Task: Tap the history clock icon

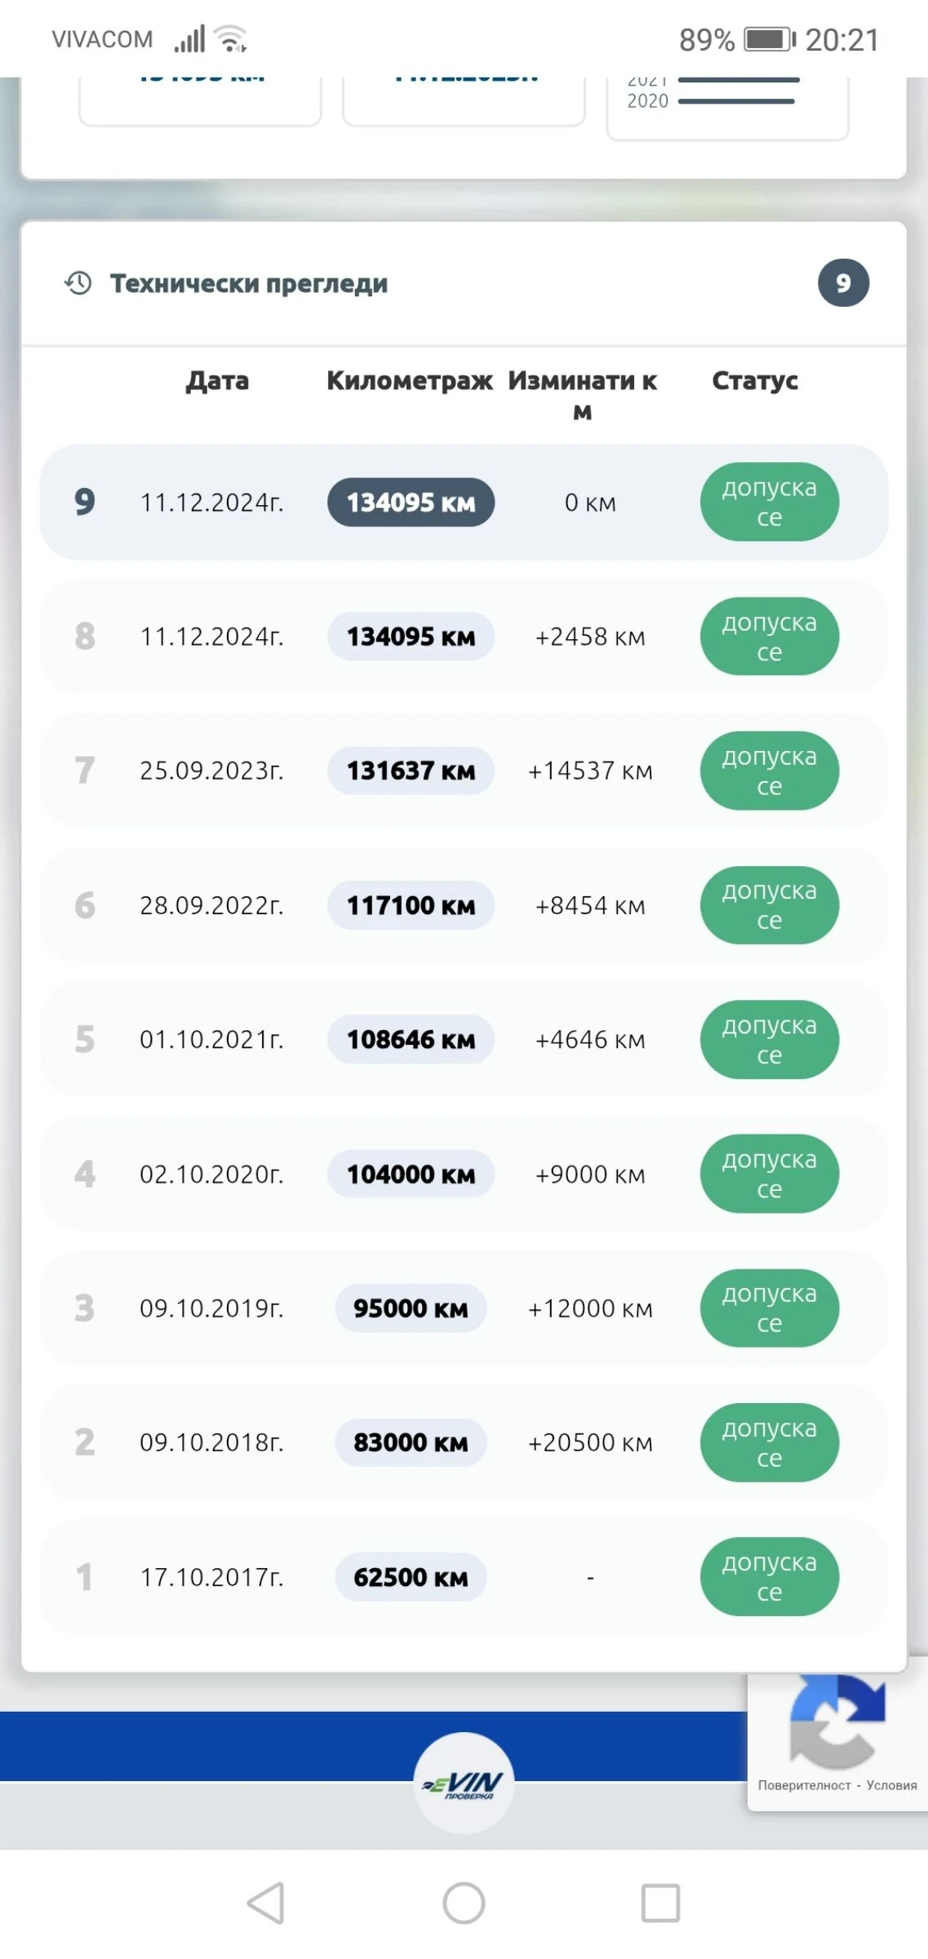Action: coord(78,283)
